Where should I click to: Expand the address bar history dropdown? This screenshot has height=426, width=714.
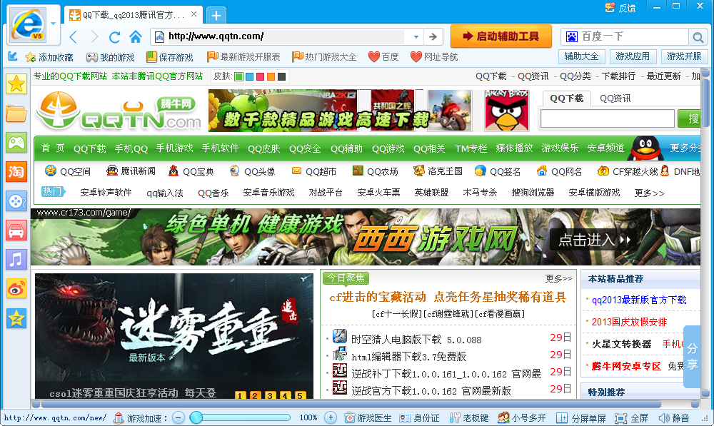click(416, 36)
